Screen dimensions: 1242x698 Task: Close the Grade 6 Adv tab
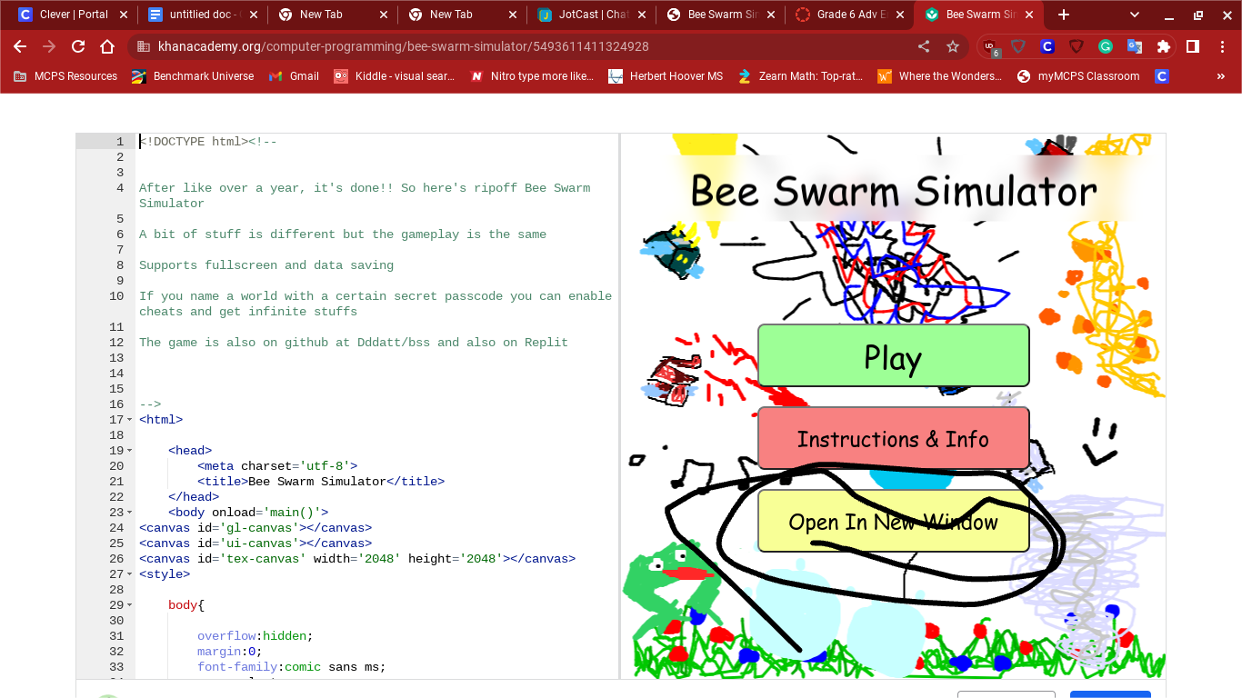pyautogui.click(x=902, y=15)
